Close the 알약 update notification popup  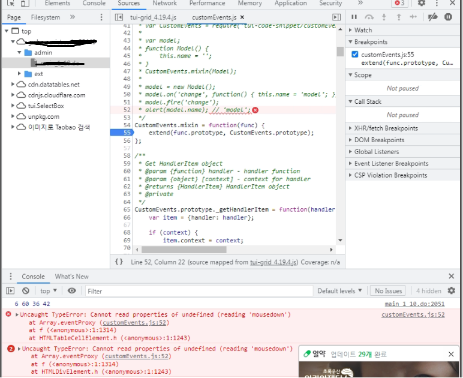[x=451, y=354]
